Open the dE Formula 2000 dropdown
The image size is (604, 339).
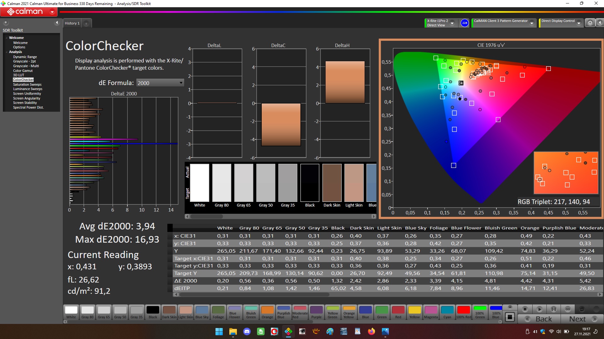(160, 83)
